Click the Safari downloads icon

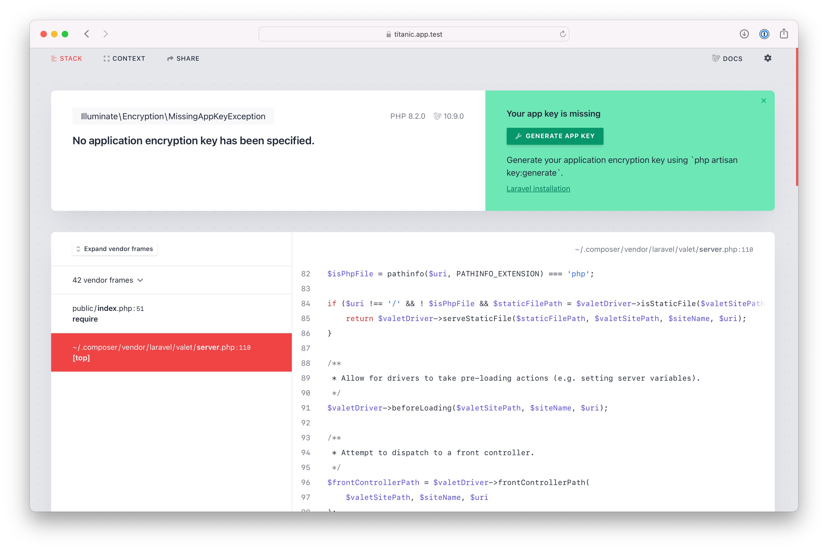(744, 34)
